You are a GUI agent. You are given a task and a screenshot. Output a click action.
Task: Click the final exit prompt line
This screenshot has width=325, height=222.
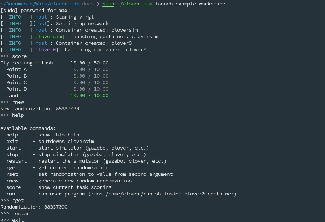pyautogui.click(x=12, y=220)
